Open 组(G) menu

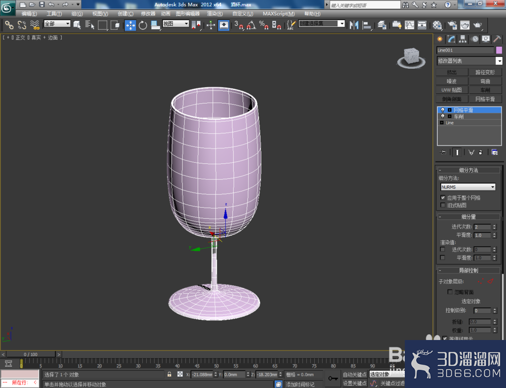pyautogui.click(x=77, y=14)
